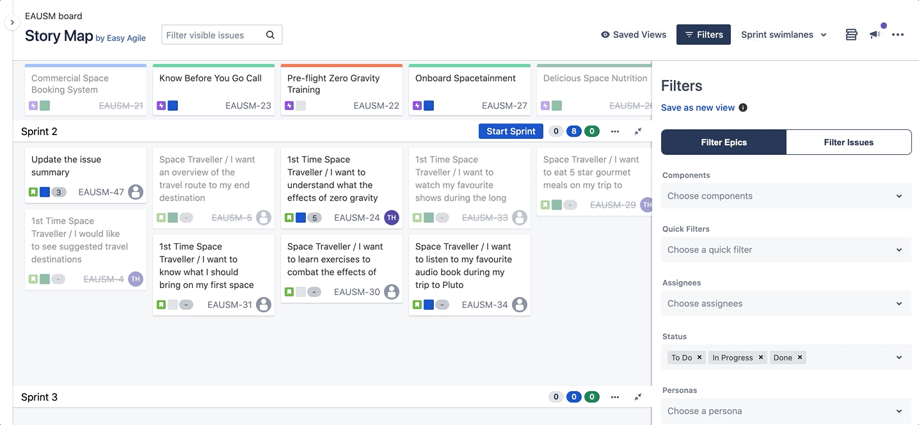
Task: Click assignee avatar on EAUSM-31
Action: (264, 305)
